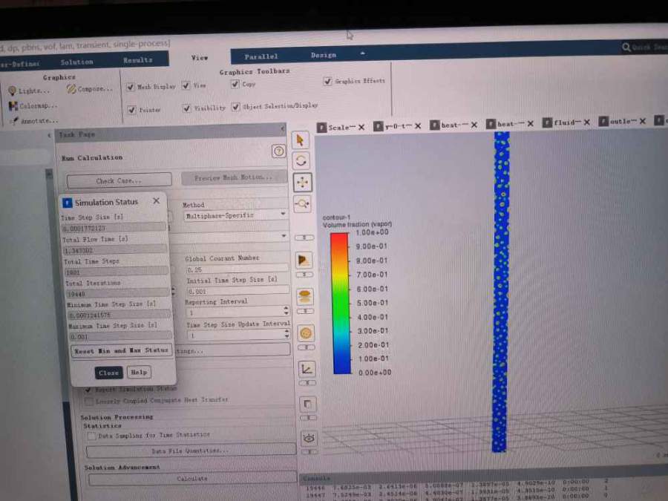Enable Data Sampling for Time Statistics
This screenshot has width=668, height=501.
(x=91, y=436)
